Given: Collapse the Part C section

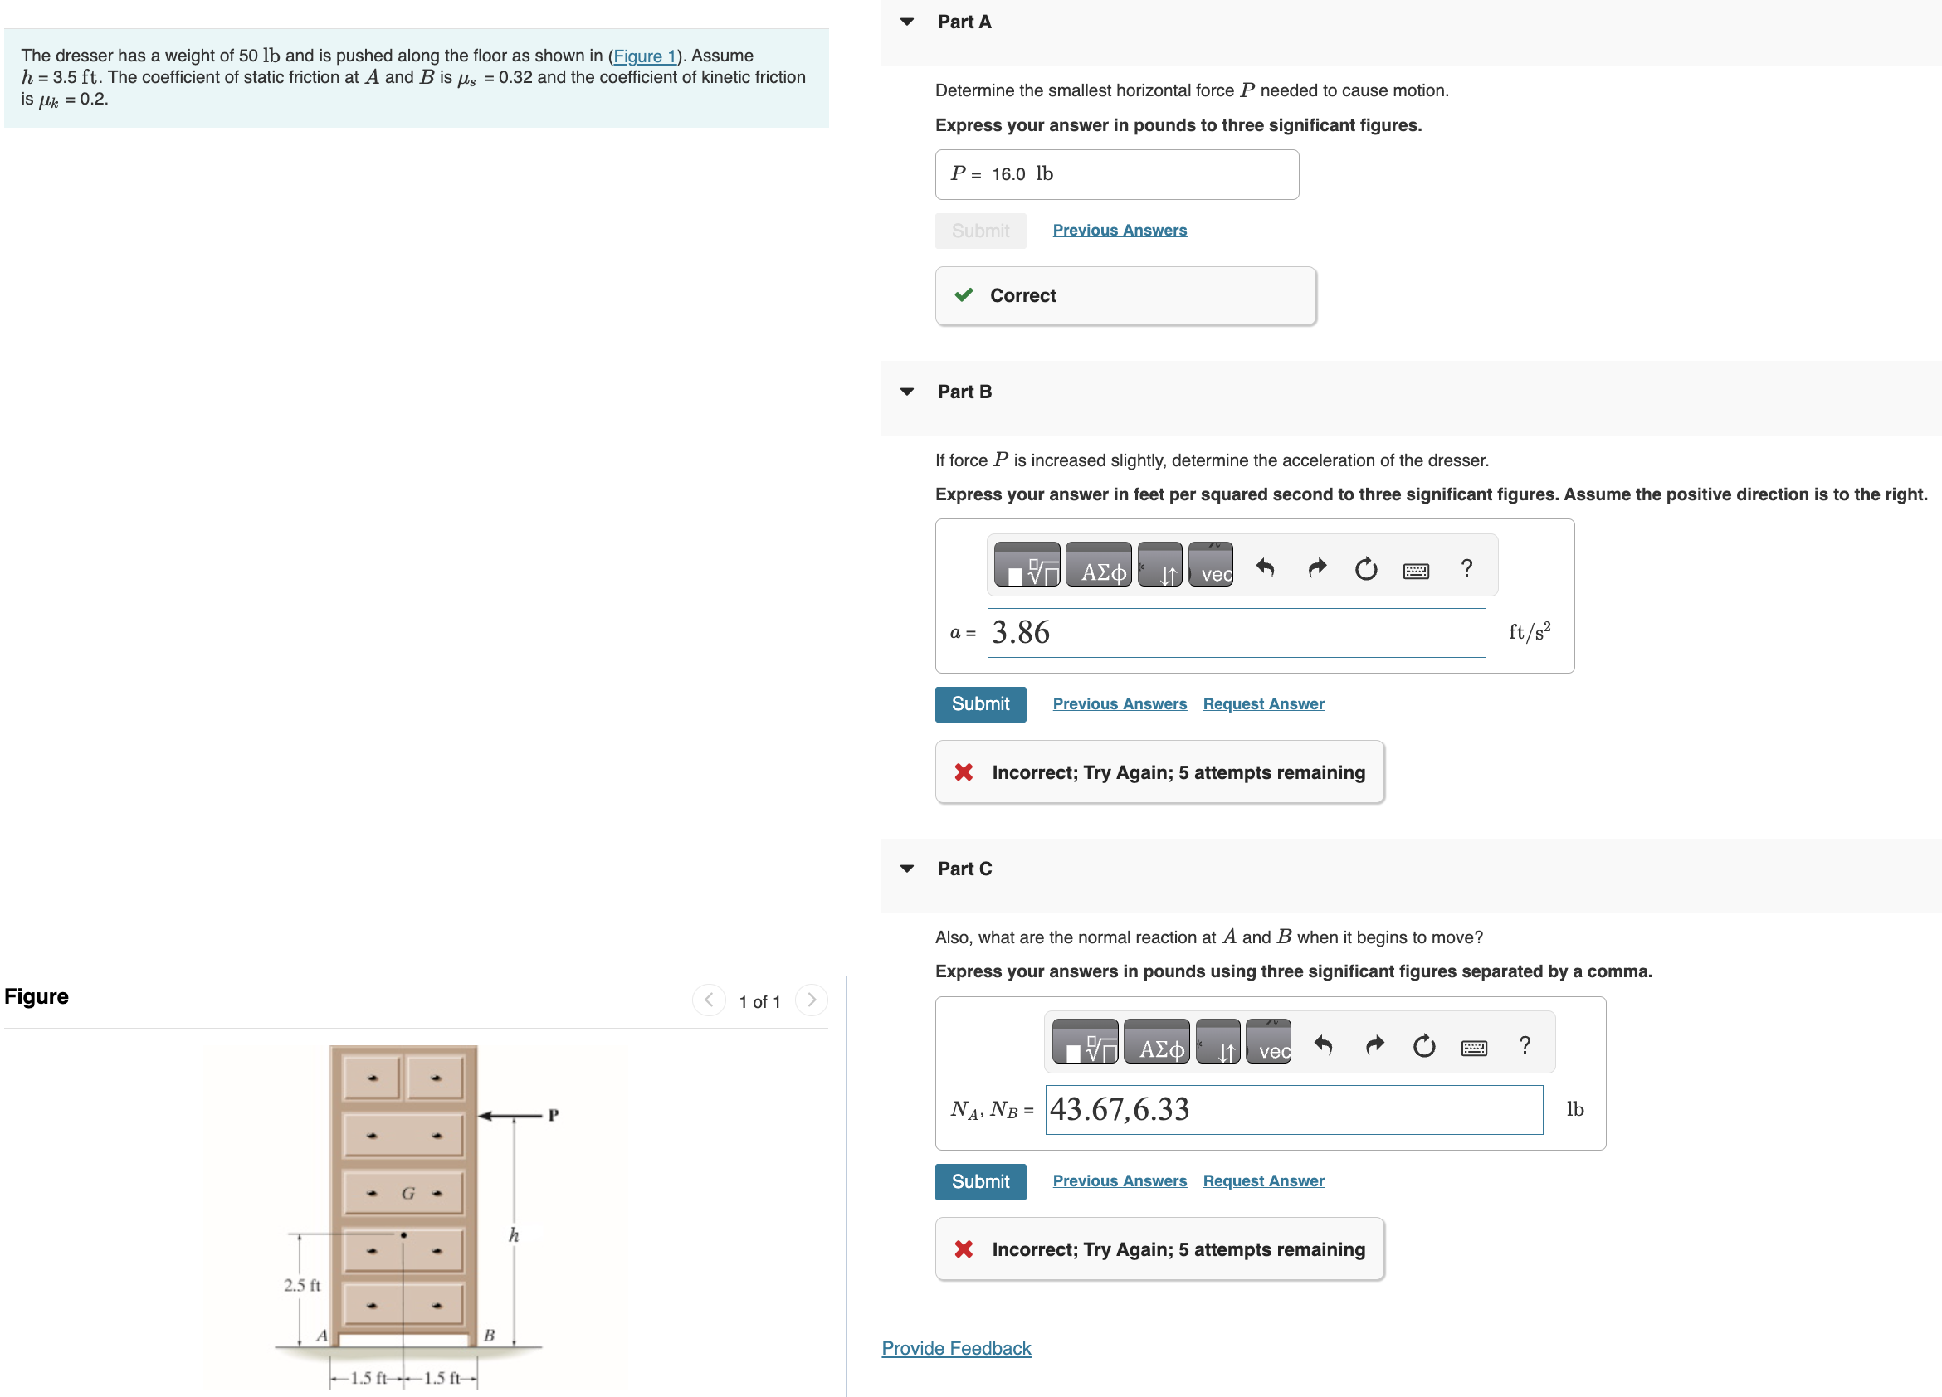Looking at the screenshot, I should (x=907, y=869).
